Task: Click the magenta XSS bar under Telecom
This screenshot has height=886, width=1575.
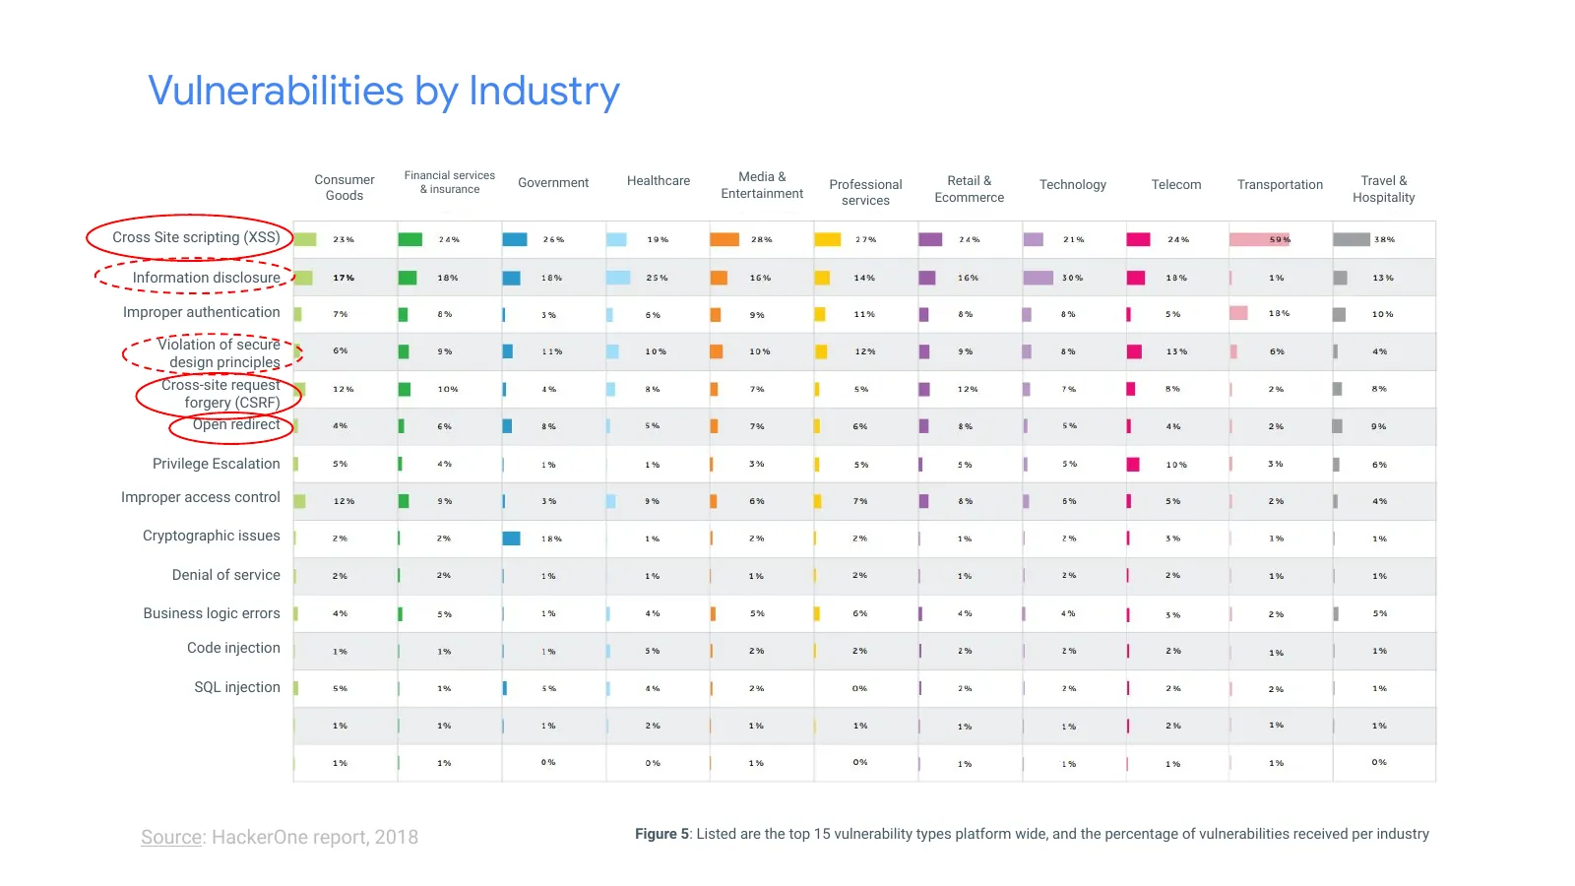Action: click(x=1139, y=239)
